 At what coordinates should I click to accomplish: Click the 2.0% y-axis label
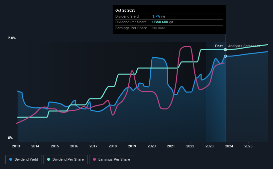(12, 38)
